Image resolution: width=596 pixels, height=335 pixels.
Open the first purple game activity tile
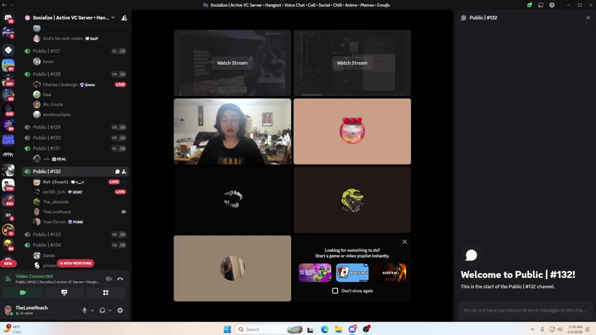click(x=315, y=273)
